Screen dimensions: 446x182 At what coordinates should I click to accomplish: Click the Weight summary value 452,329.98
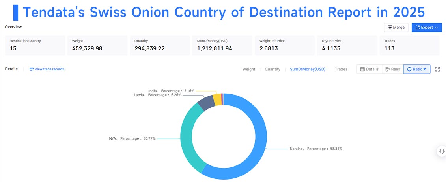point(87,48)
